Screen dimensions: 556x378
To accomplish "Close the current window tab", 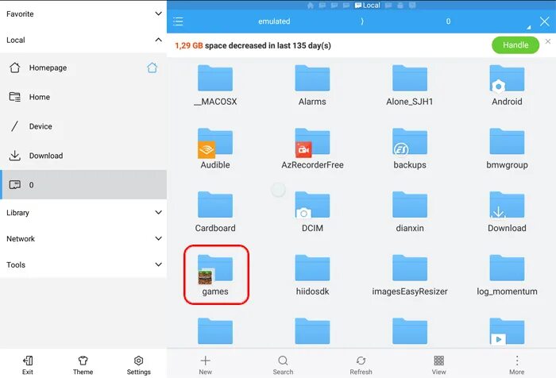I will 545,21.
